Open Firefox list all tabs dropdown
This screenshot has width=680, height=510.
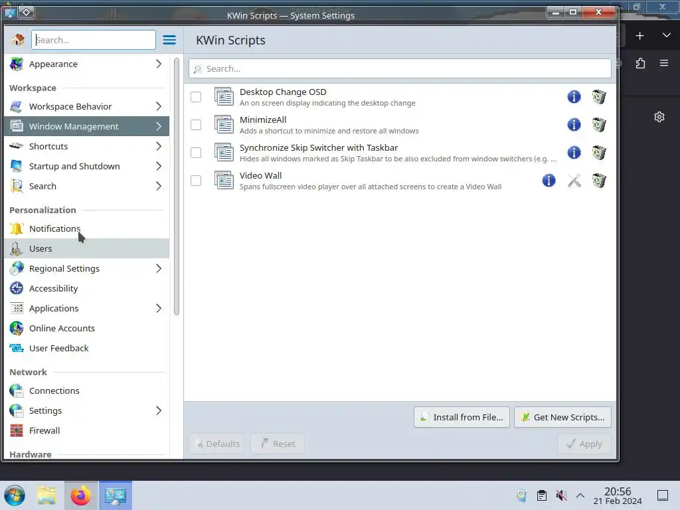coord(667,35)
